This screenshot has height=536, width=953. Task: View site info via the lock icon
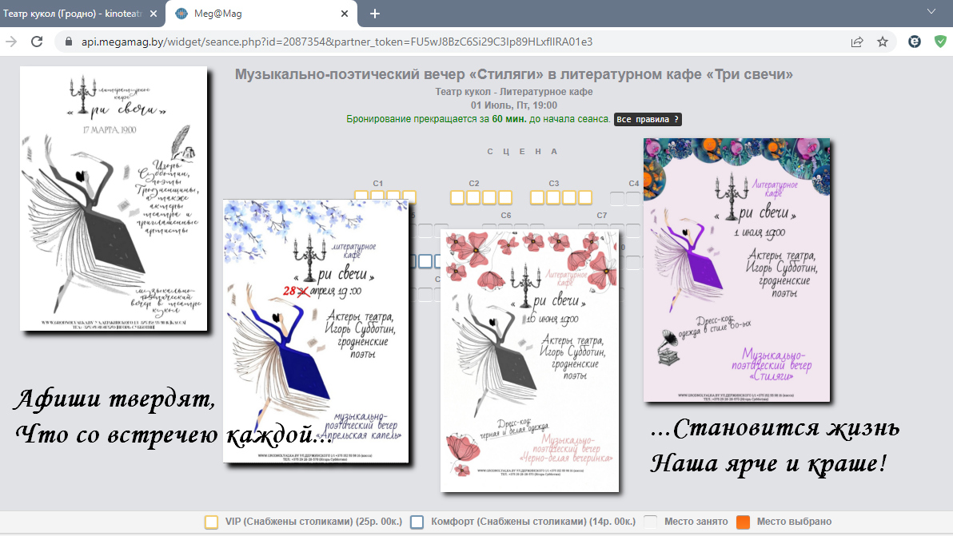pos(67,42)
